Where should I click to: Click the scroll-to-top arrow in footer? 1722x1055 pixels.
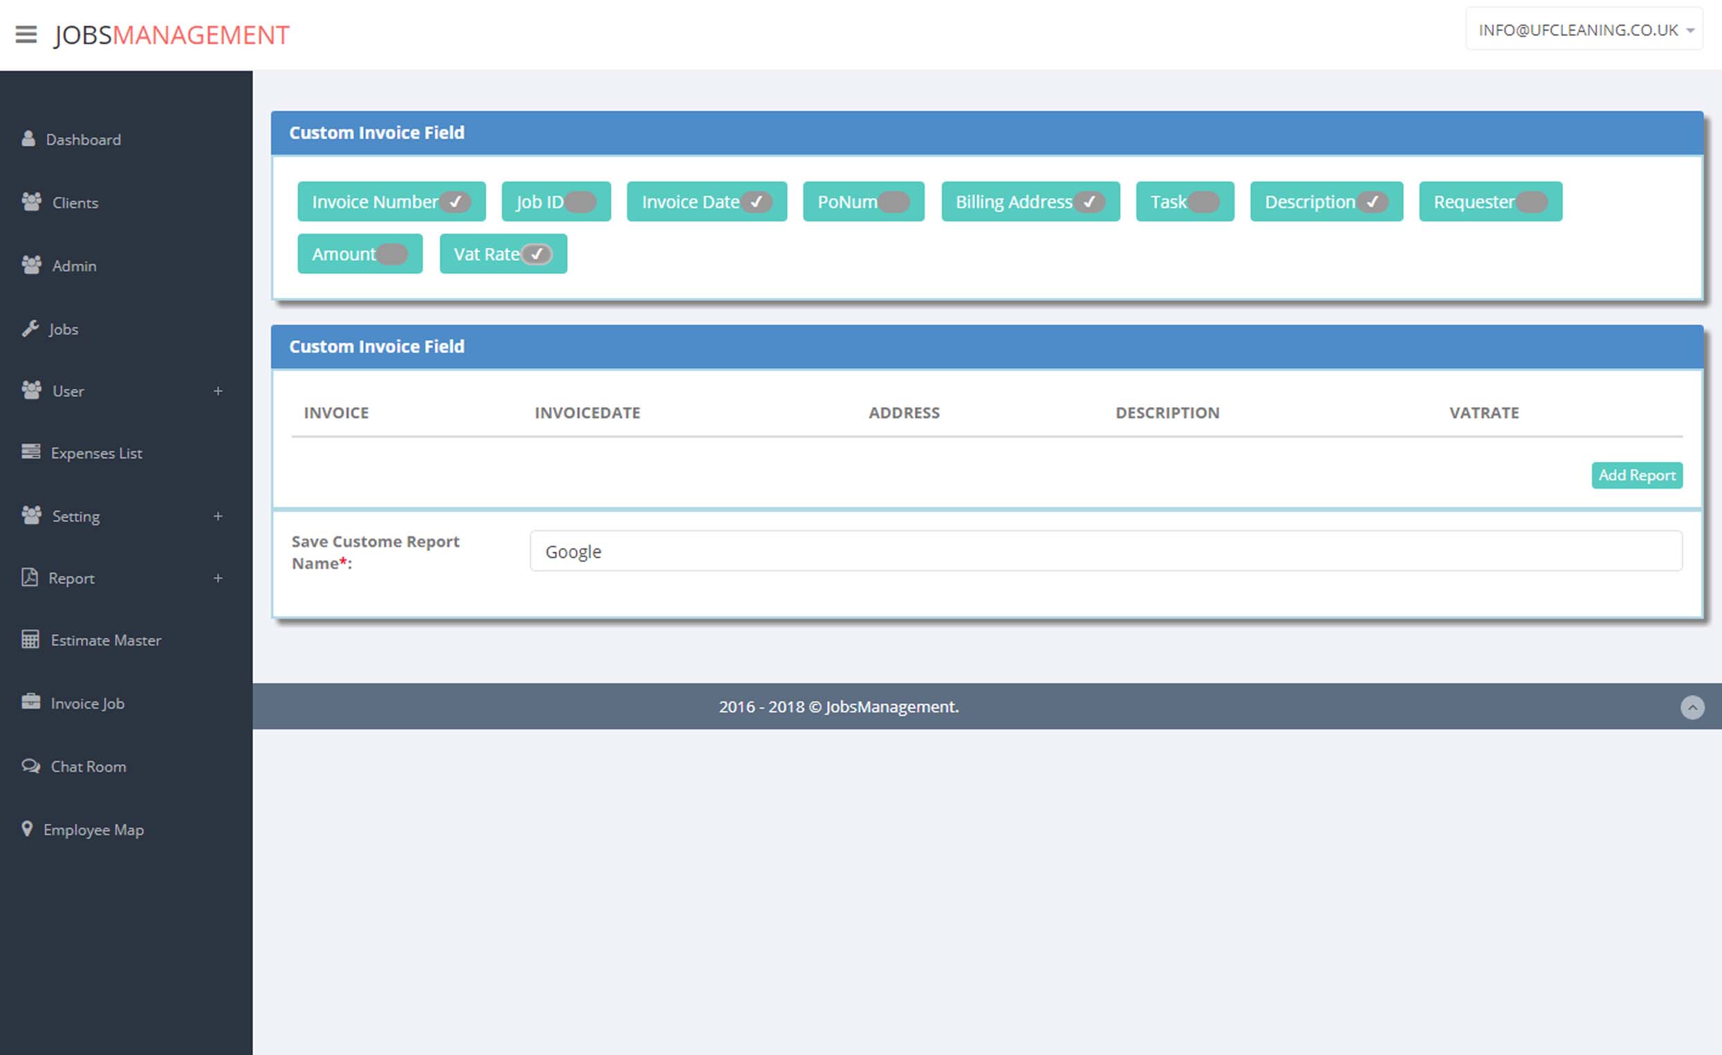(x=1692, y=707)
